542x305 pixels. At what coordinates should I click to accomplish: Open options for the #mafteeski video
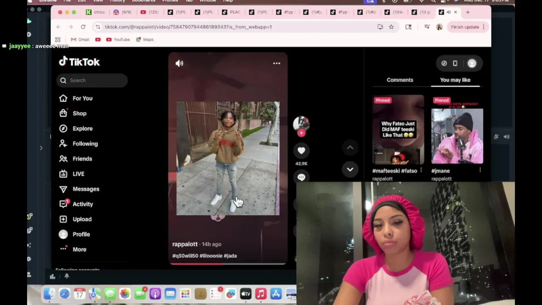pos(421,170)
